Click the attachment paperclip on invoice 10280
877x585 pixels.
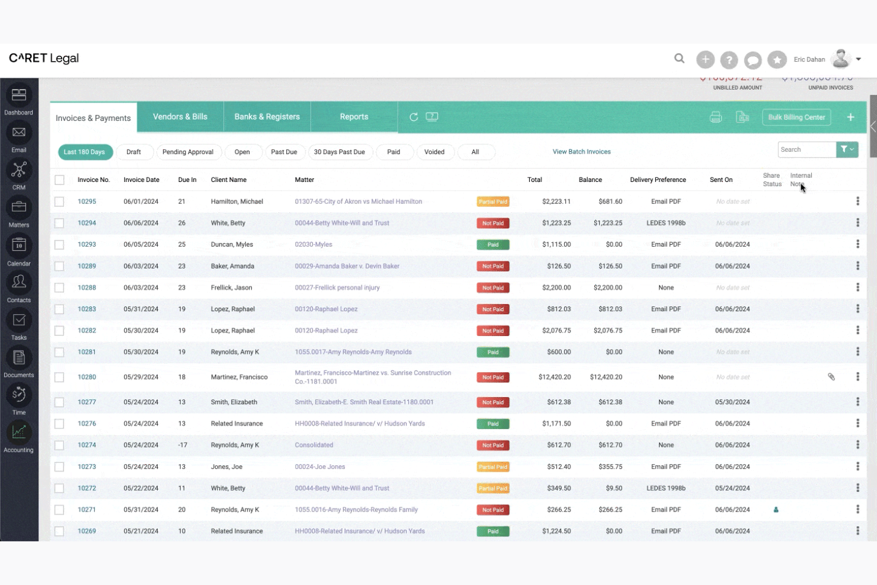tap(831, 377)
